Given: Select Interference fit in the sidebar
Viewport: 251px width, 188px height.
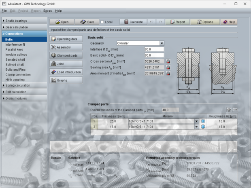Looking at the screenshot, I should pos(15,44).
